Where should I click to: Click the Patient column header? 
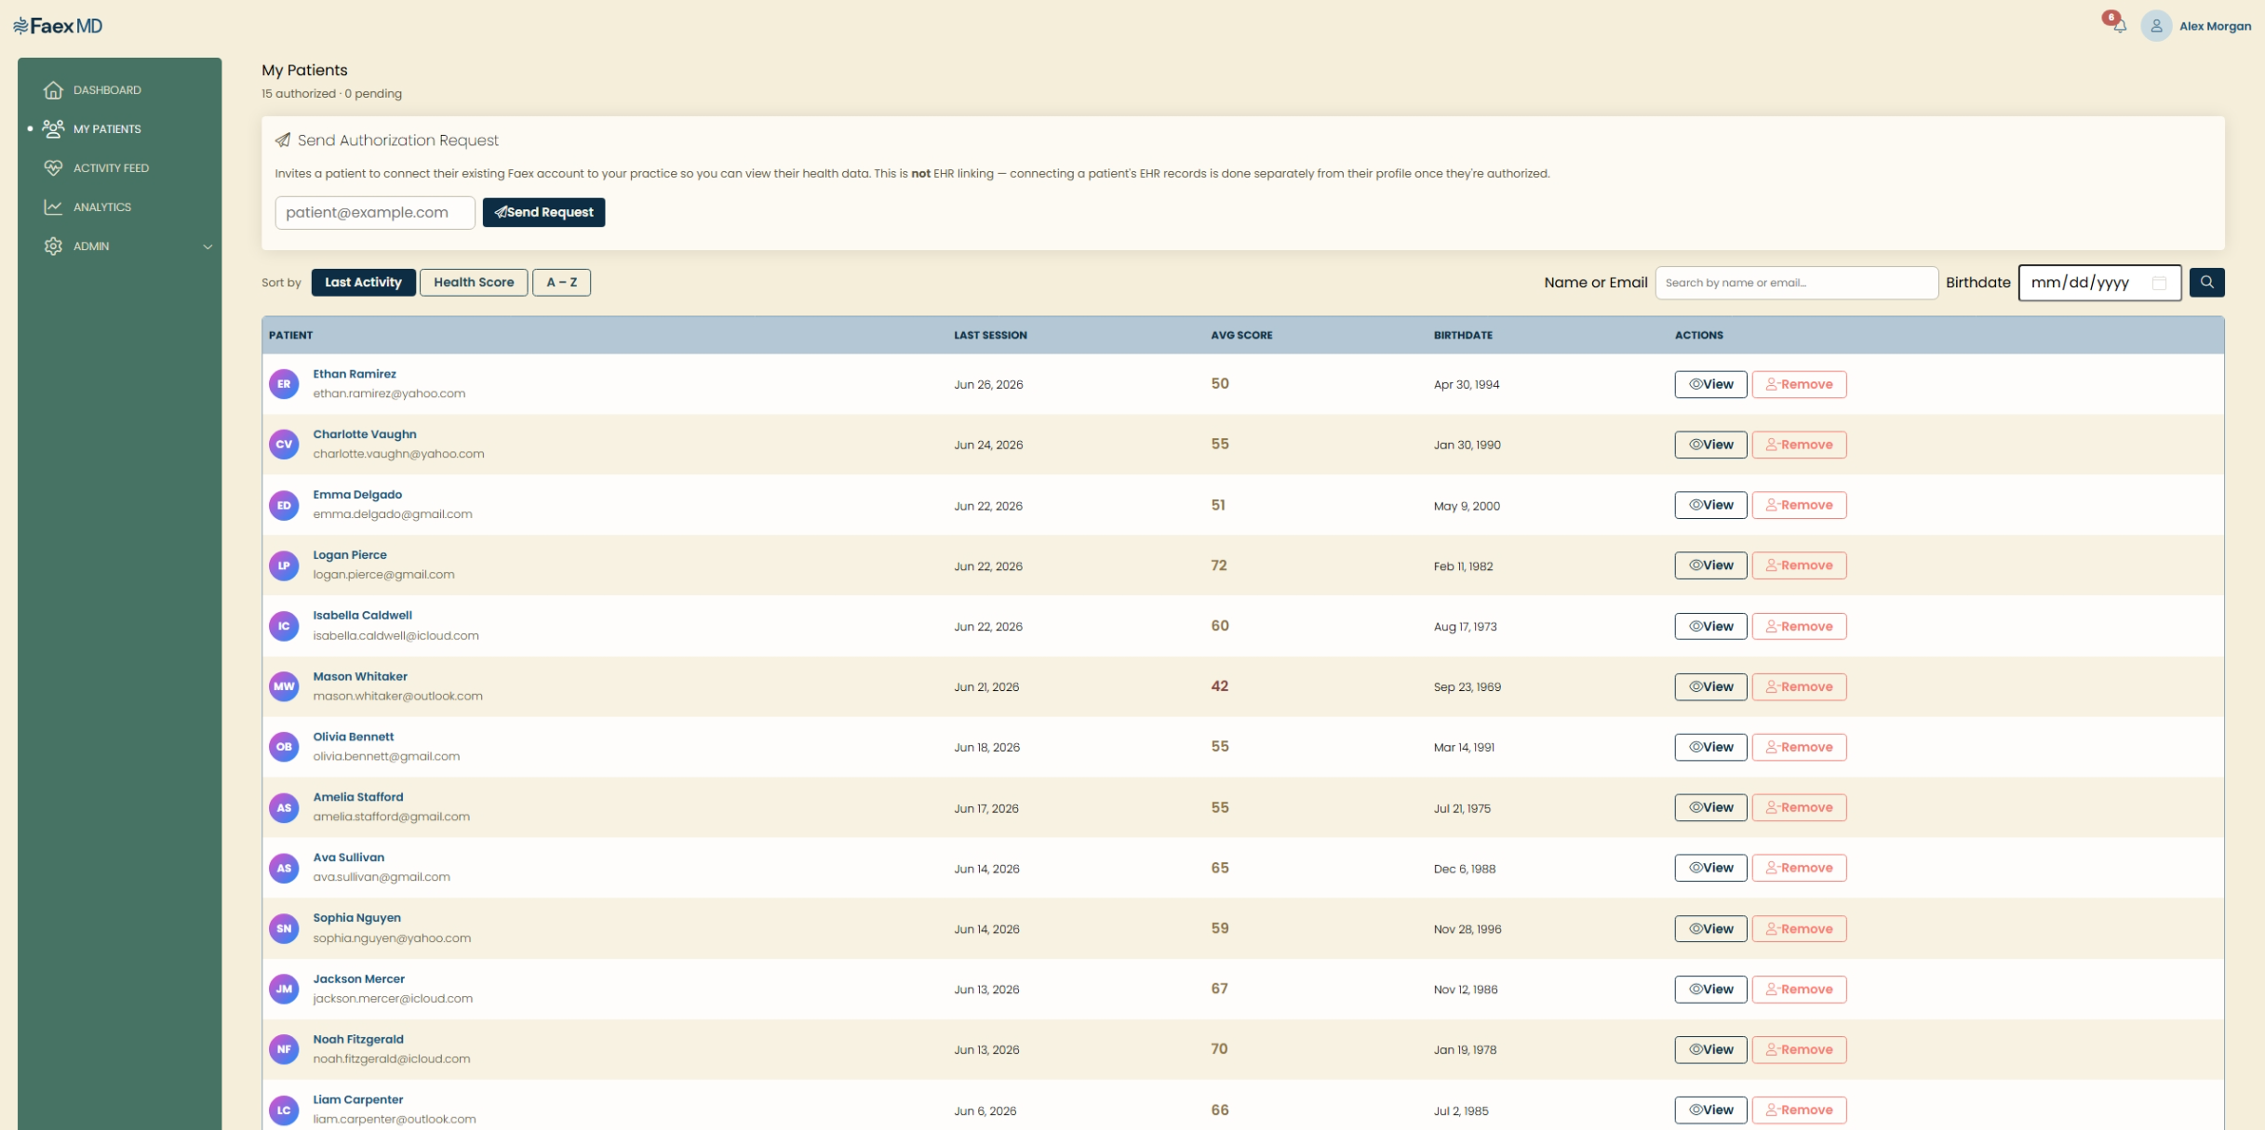pyautogui.click(x=290, y=335)
